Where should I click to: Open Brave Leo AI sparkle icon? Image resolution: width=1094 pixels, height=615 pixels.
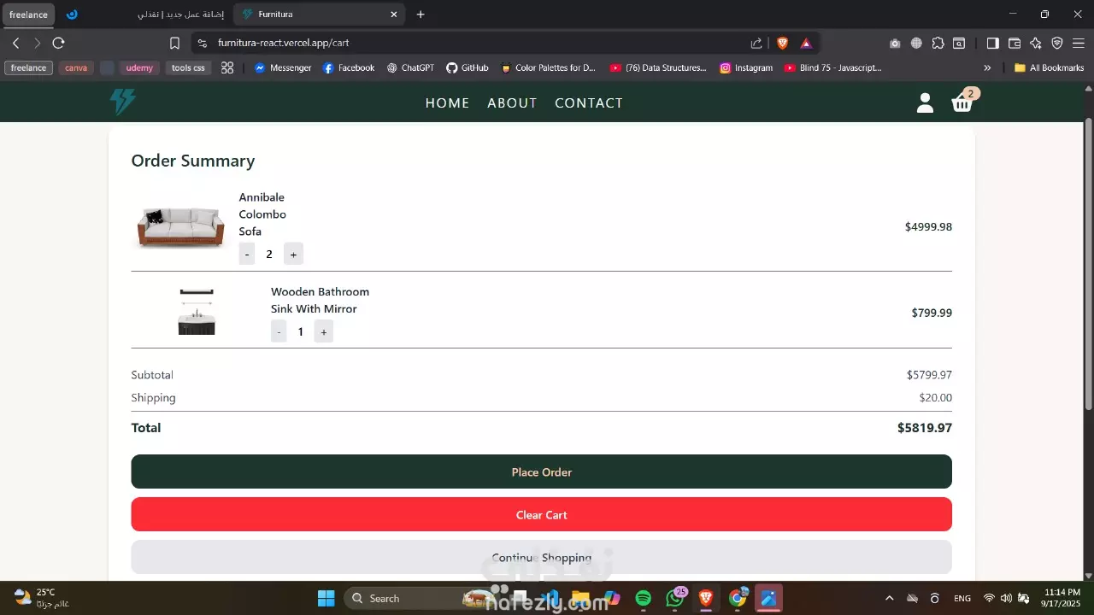click(1036, 43)
